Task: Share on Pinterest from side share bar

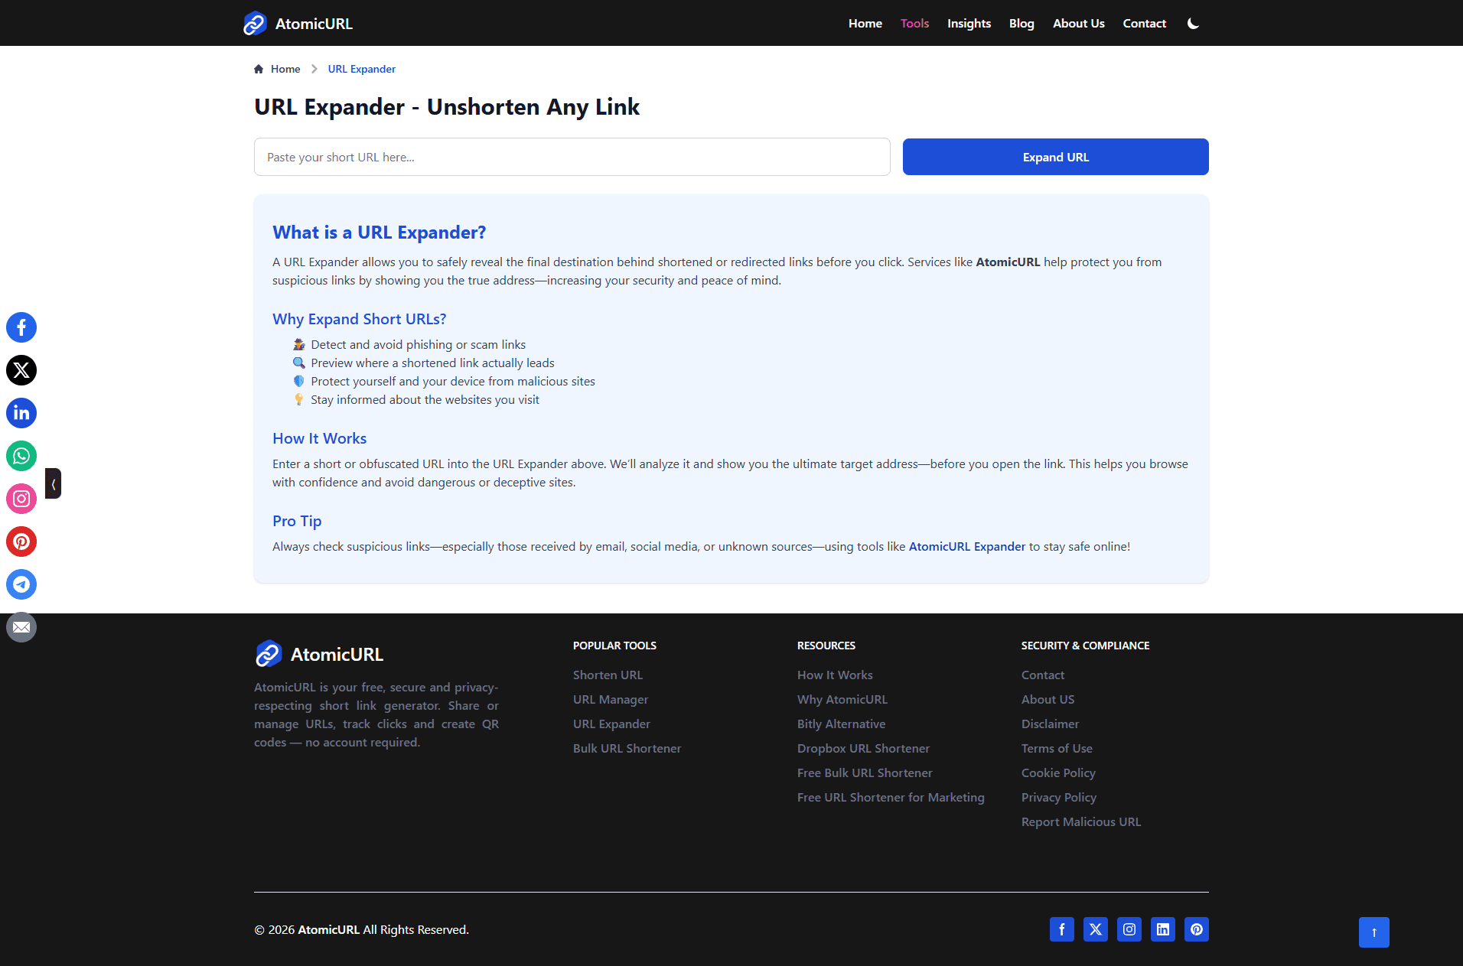Action: point(21,542)
